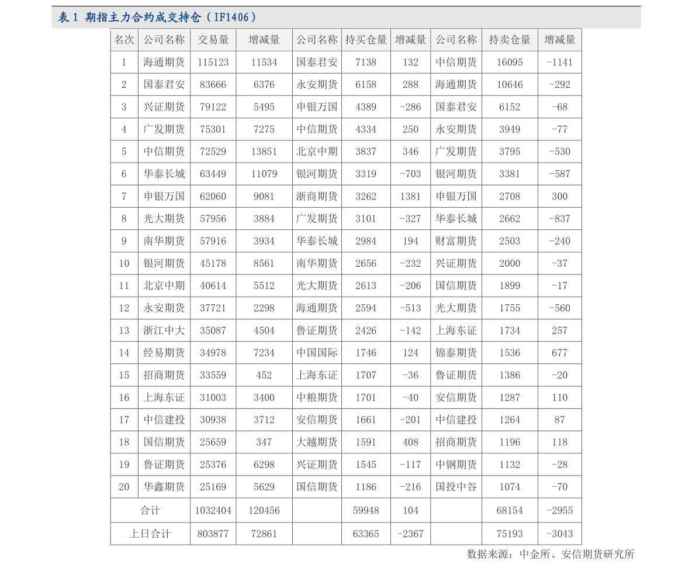Viewport: 696px width, 571px height.
Task: Select total long position '59948'
Action: click(x=366, y=511)
